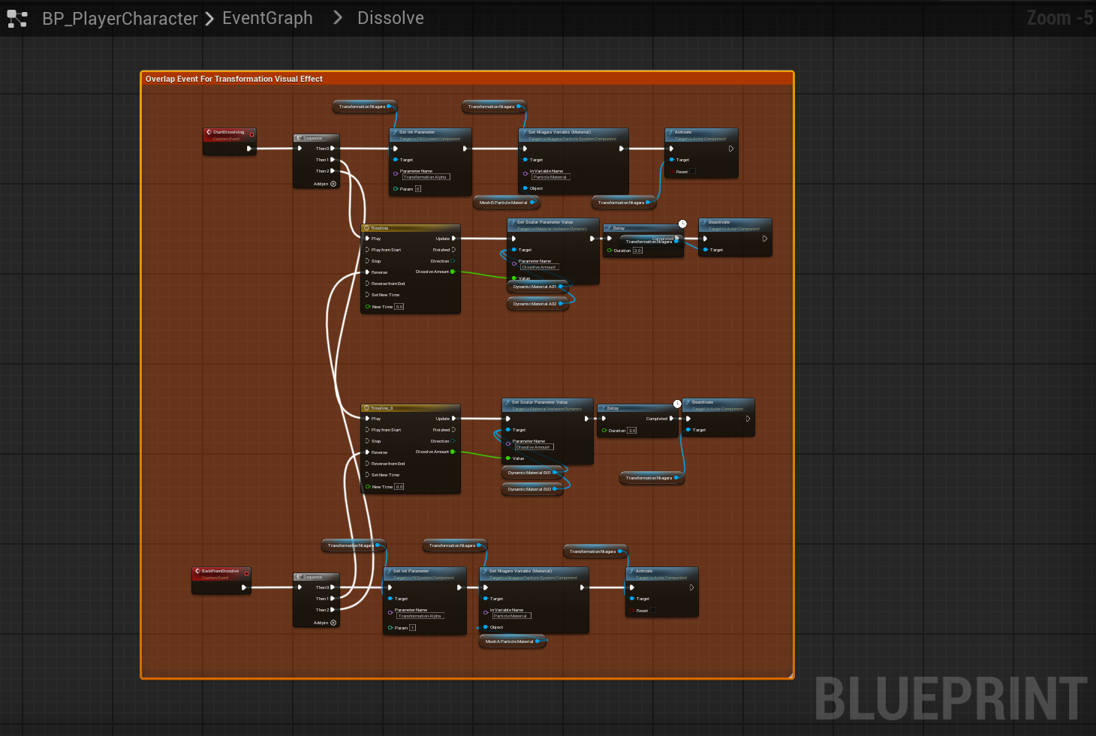Click the green Dissolve Amount output pin on Timeline
Image resolution: width=1096 pixels, height=736 pixels.
coord(453,272)
